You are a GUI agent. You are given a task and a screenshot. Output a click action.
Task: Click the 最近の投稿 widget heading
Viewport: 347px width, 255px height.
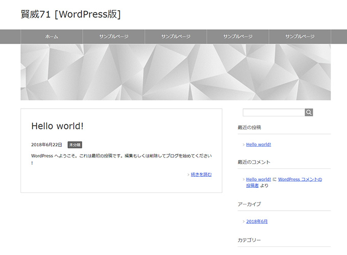(x=250, y=127)
